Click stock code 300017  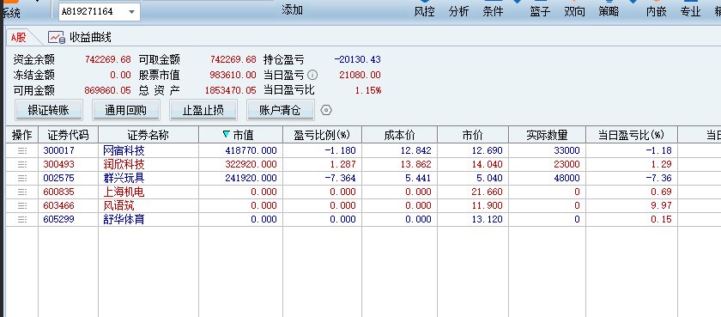click(59, 150)
